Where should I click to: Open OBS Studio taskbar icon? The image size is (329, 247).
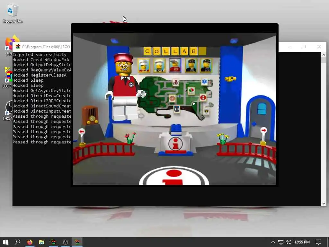[x=65, y=242]
